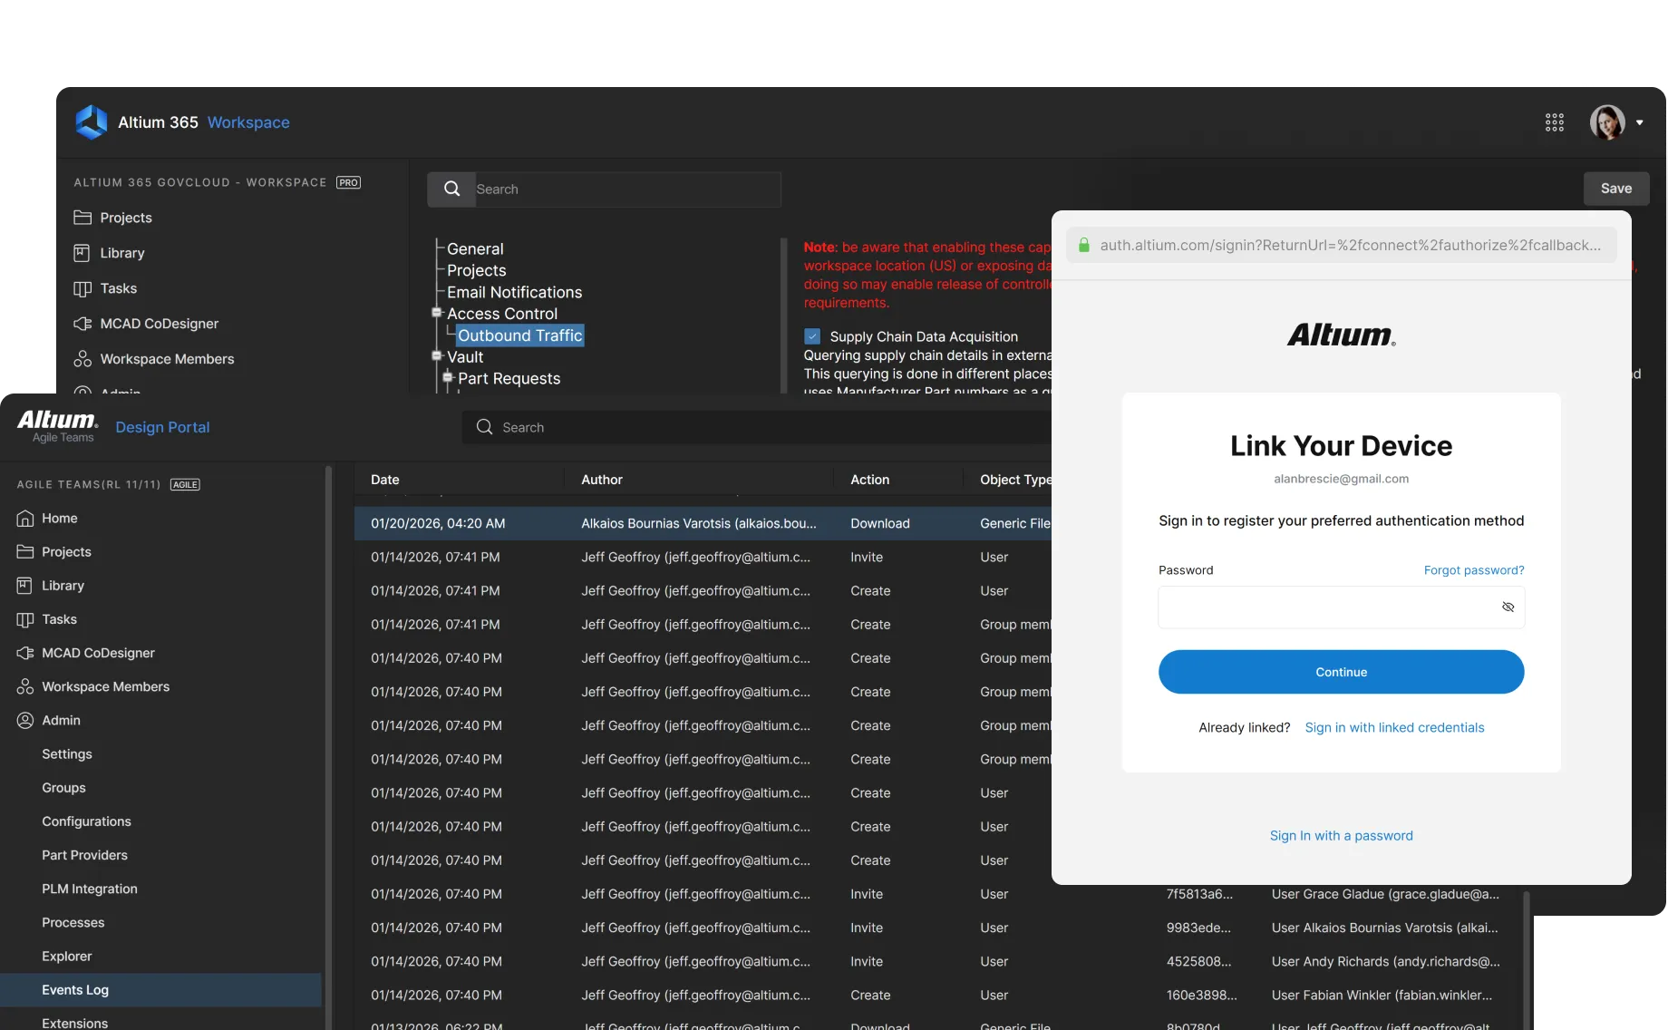
Task: Open the Forgot password? link
Action: pos(1474,570)
